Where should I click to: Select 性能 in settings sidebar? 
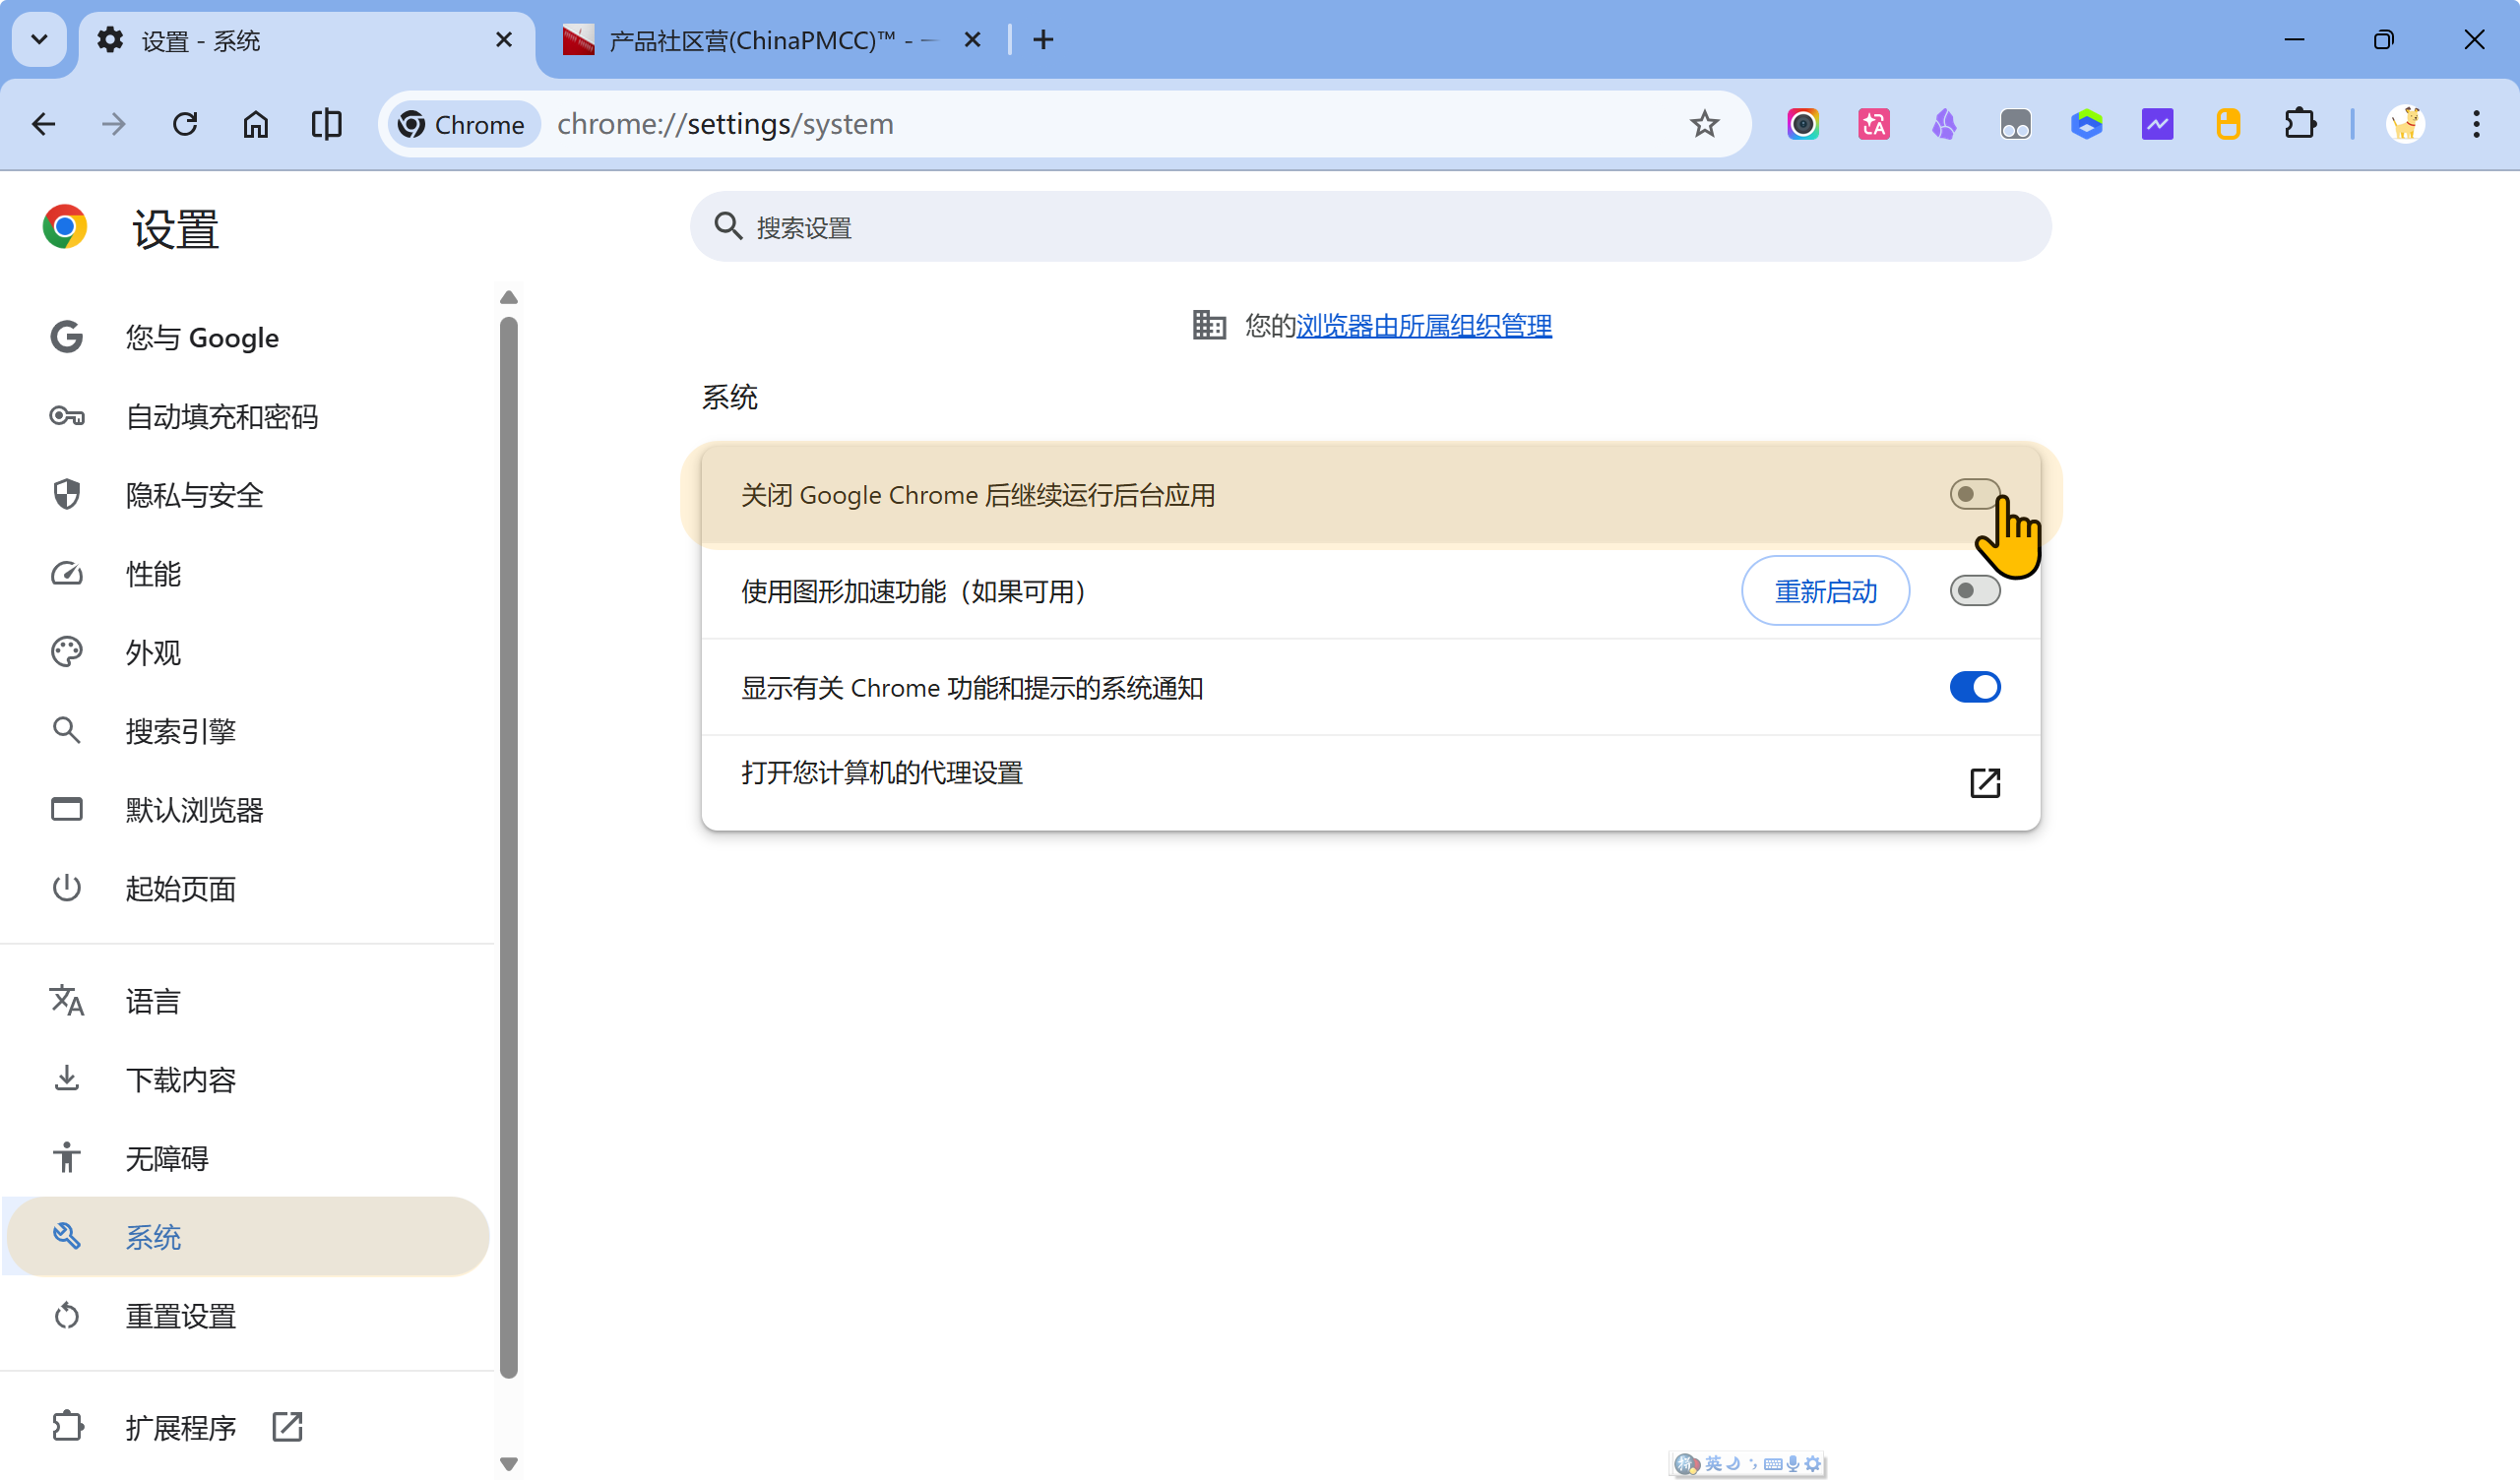(153, 574)
